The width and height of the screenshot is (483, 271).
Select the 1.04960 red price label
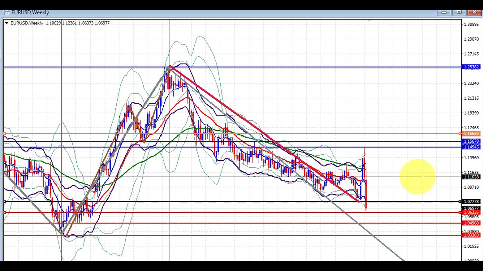click(x=471, y=223)
